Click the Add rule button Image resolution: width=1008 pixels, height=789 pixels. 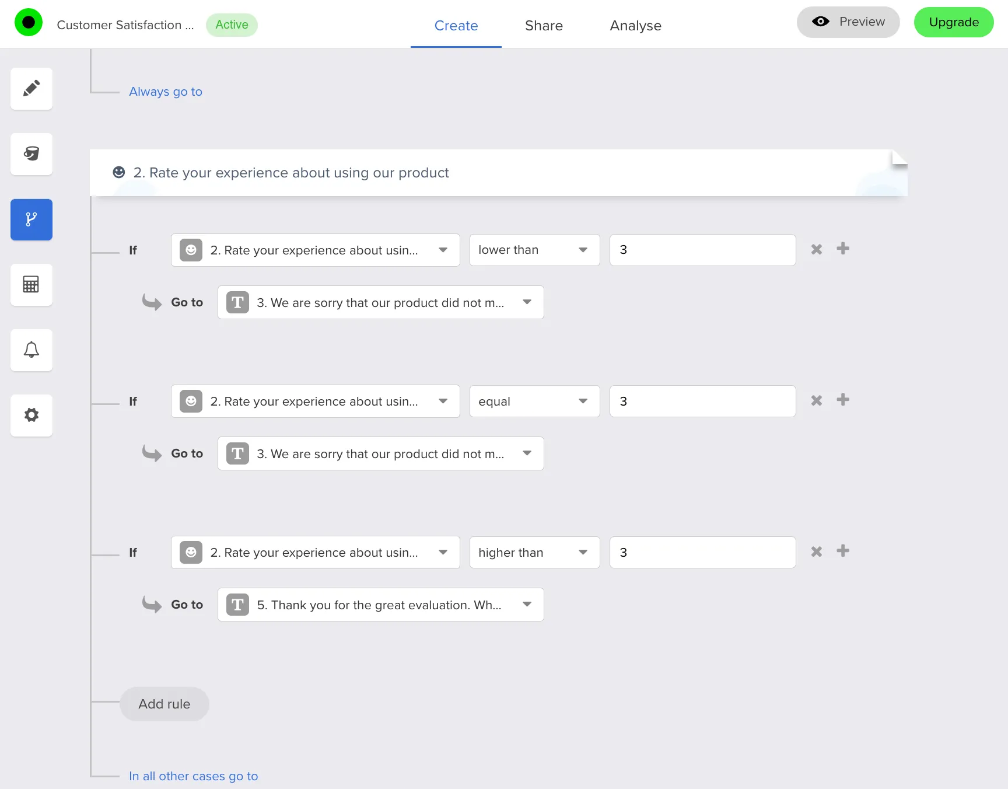point(164,704)
